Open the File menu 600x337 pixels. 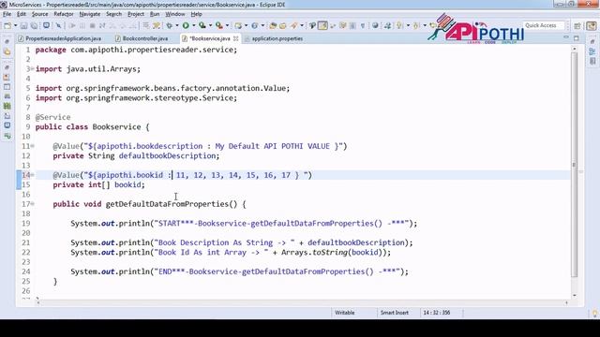coord(7,14)
